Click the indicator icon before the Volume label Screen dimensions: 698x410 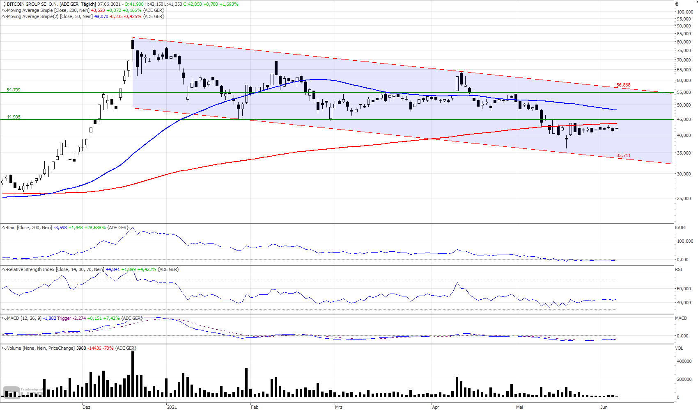(x=4, y=348)
